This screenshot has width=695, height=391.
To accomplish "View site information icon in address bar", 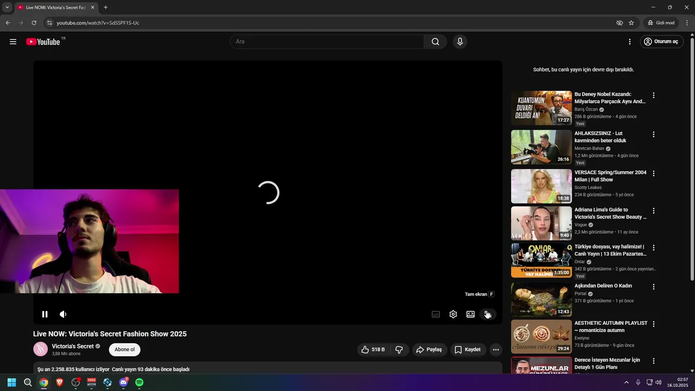I will coord(49,23).
